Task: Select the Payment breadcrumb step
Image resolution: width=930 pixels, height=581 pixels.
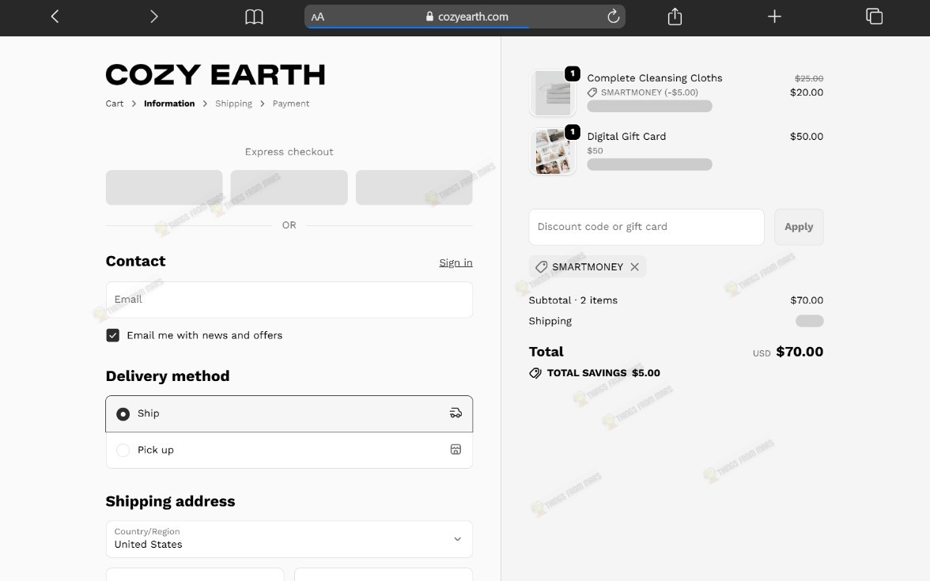Action: 291,104
